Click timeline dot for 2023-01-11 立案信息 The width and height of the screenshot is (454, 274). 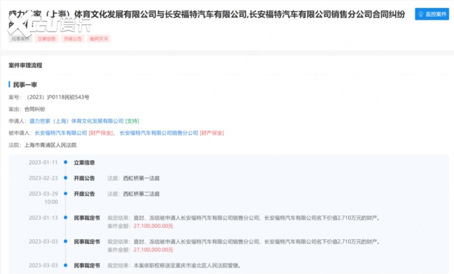click(66, 163)
